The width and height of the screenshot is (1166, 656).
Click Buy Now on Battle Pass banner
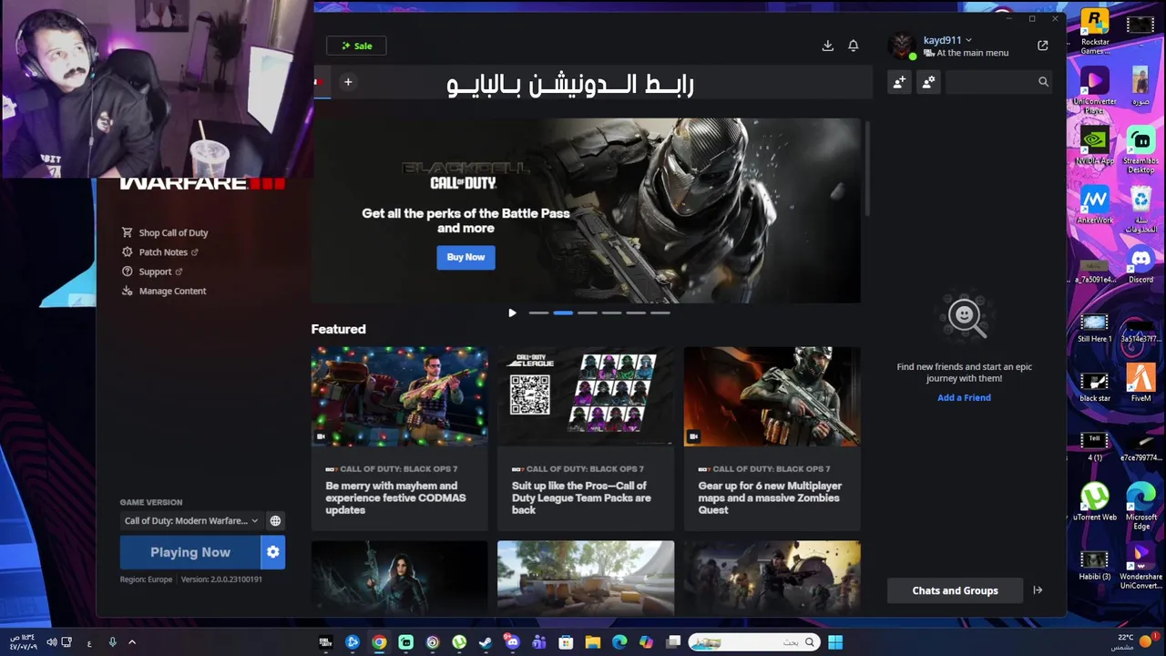click(465, 257)
